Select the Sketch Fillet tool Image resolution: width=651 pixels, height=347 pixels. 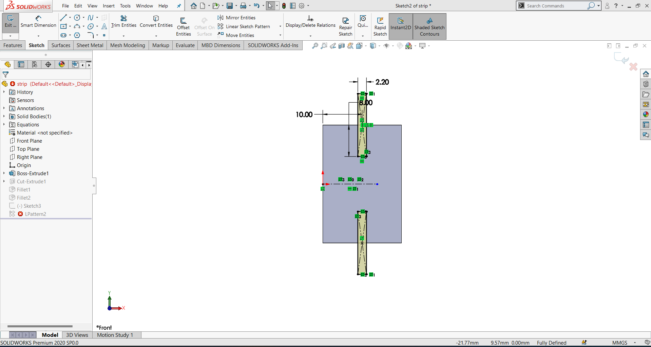[90, 35]
